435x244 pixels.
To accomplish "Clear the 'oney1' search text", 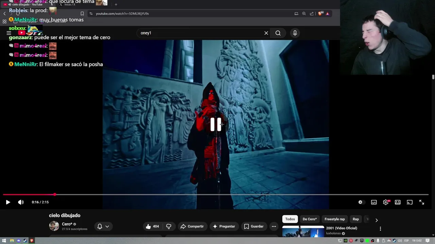I will tap(266, 33).
